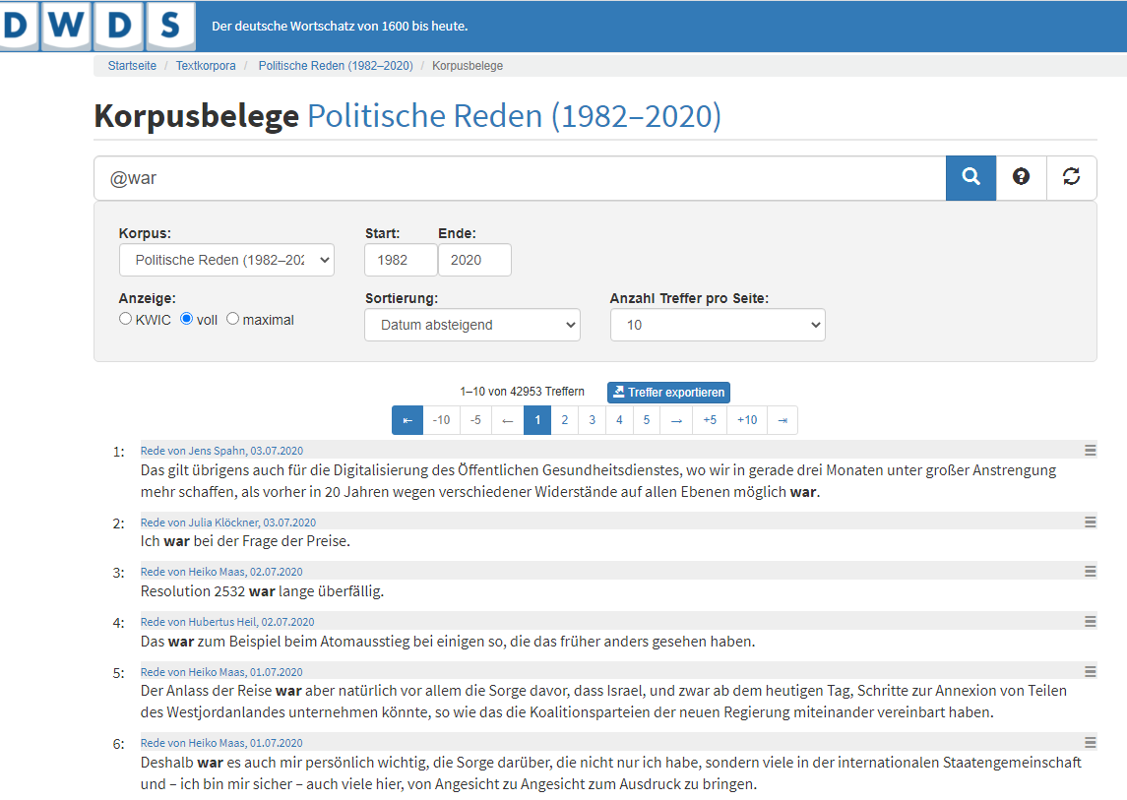Open the help question mark icon
This screenshot has width=1127, height=800.
1021,177
